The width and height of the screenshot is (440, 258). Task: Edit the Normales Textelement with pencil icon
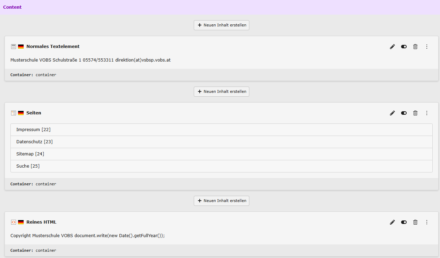392,47
